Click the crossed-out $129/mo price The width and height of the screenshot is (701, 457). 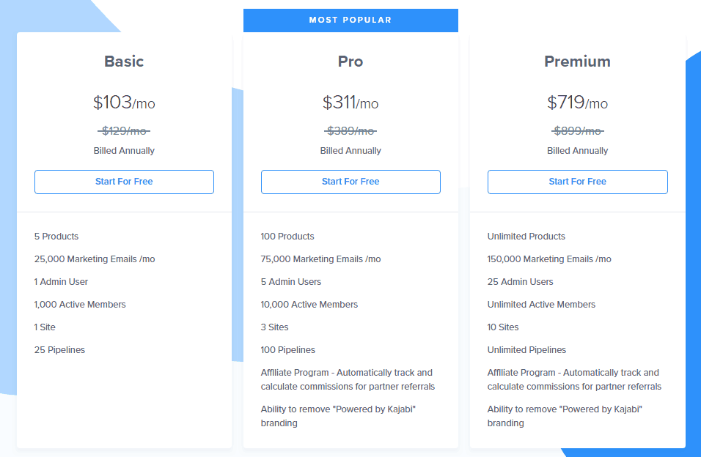124,131
